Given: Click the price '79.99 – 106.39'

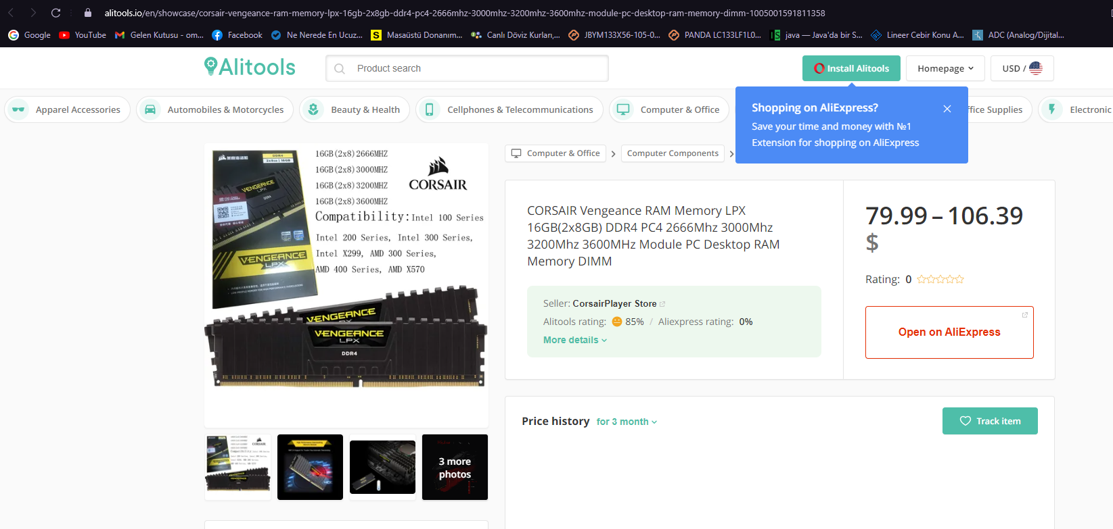Looking at the screenshot, I should point(944,216).
